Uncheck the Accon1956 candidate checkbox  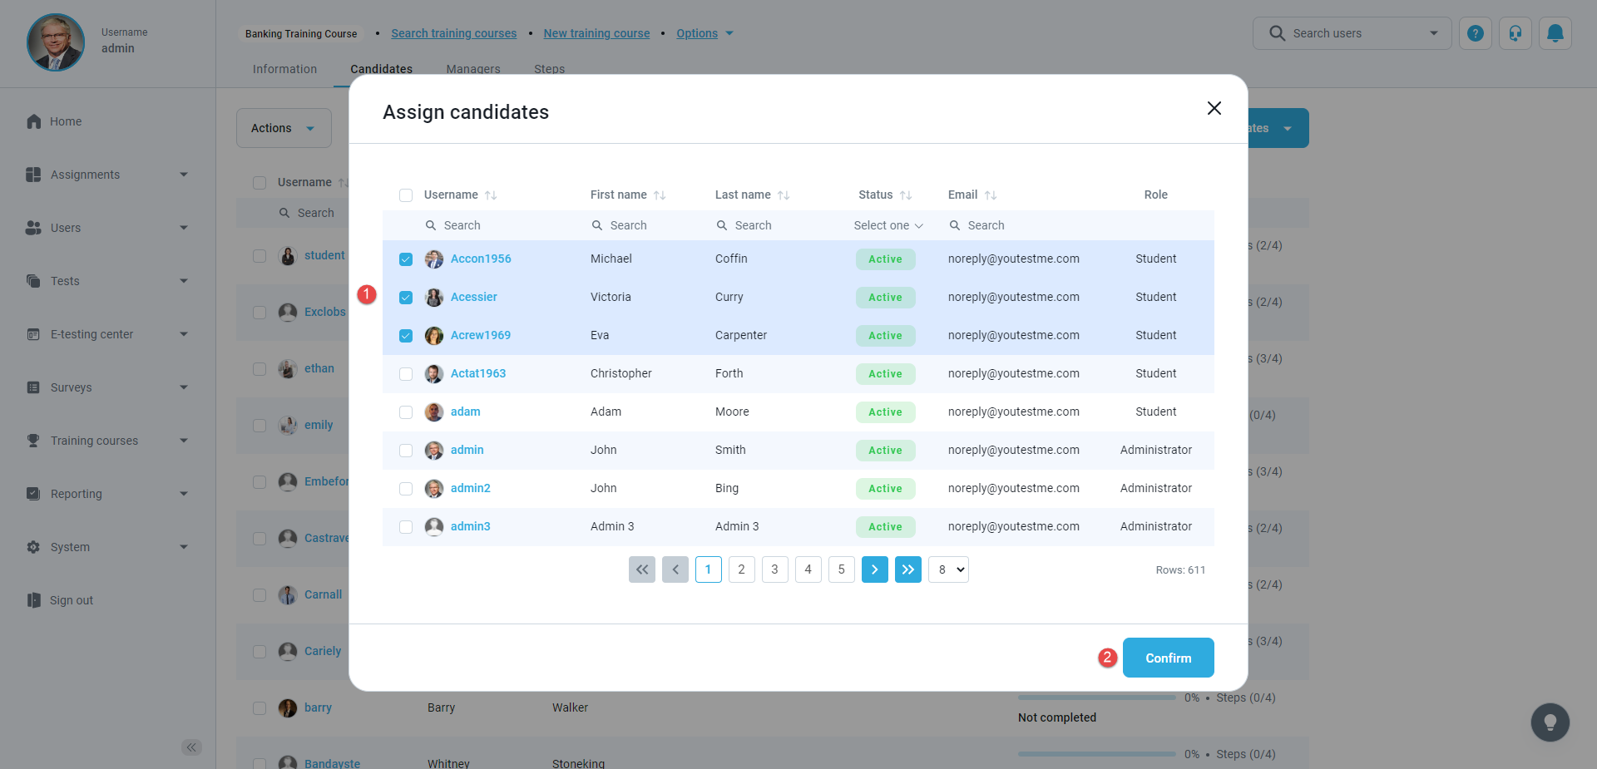pyautogui.click(x=406, y=259)
